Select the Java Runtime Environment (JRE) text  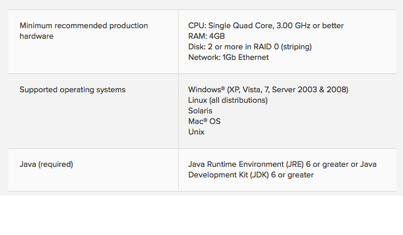pyautogui.click(x=246, y=164)
